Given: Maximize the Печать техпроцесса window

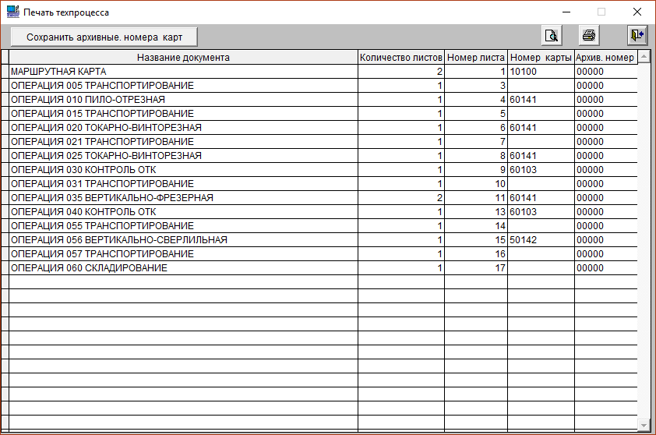Looking at the screenshot, I should click(601, 12).
